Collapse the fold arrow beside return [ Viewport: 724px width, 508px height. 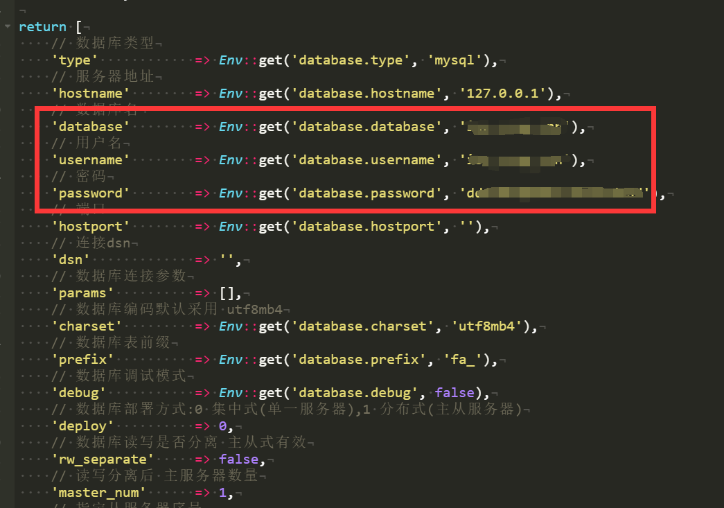[7, 27]
